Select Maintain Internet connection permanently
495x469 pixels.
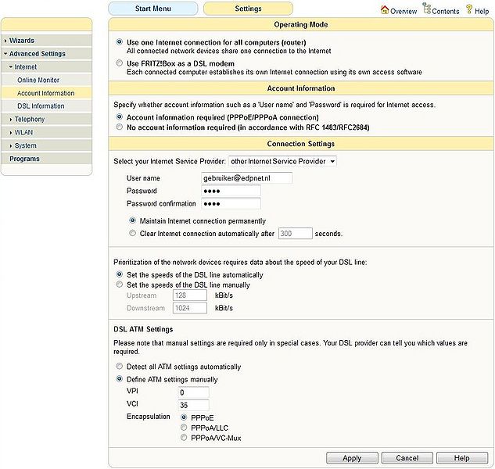click(133, 220)
